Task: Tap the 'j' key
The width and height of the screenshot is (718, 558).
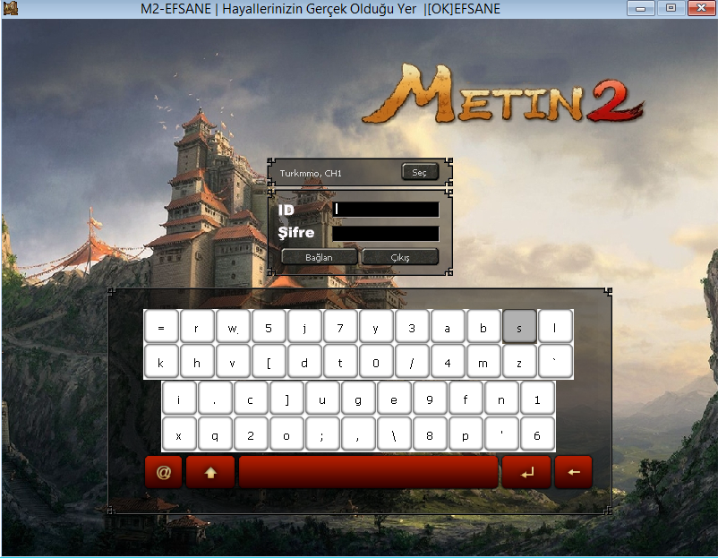Action: [304, 327]
